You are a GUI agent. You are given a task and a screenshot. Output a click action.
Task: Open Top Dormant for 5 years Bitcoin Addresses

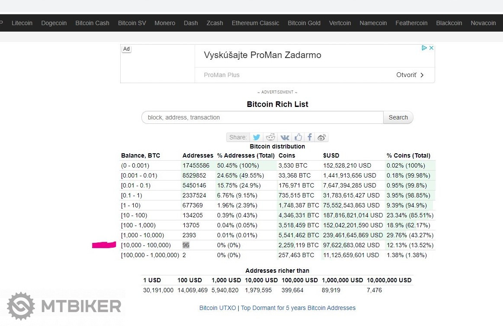(298, 308)
